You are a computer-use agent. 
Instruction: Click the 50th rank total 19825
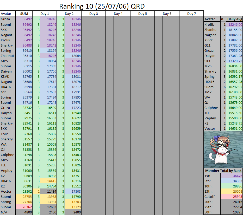232,212
